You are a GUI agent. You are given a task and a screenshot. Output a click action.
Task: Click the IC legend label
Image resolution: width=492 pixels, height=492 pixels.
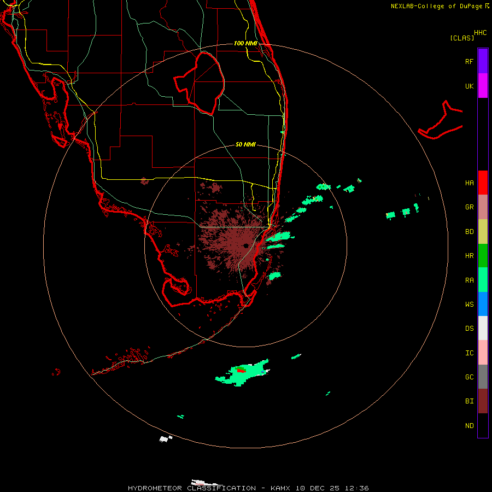click(x=469, y=353)
